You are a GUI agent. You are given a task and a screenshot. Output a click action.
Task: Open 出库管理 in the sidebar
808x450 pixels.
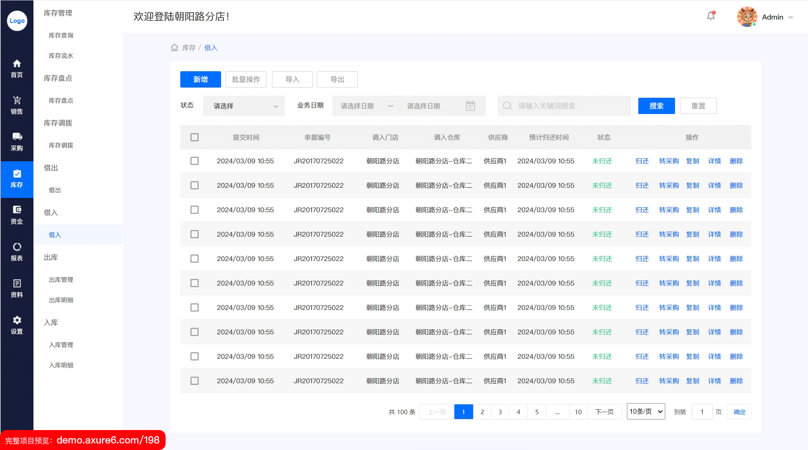61,280
